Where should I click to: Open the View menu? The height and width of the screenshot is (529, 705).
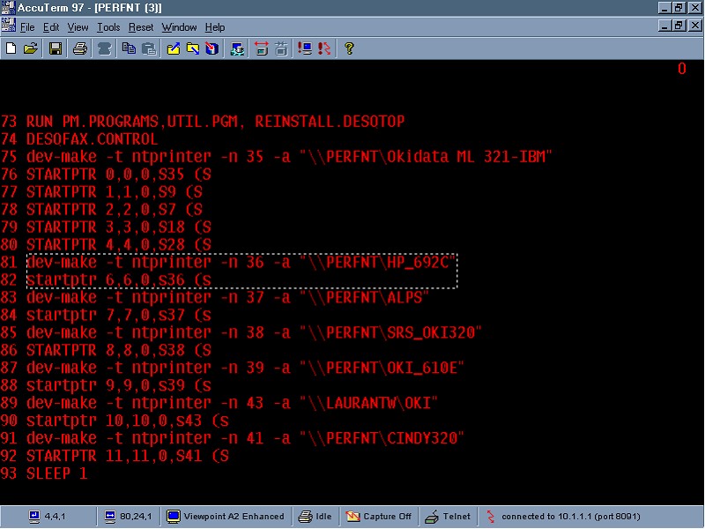coord(78,27)
